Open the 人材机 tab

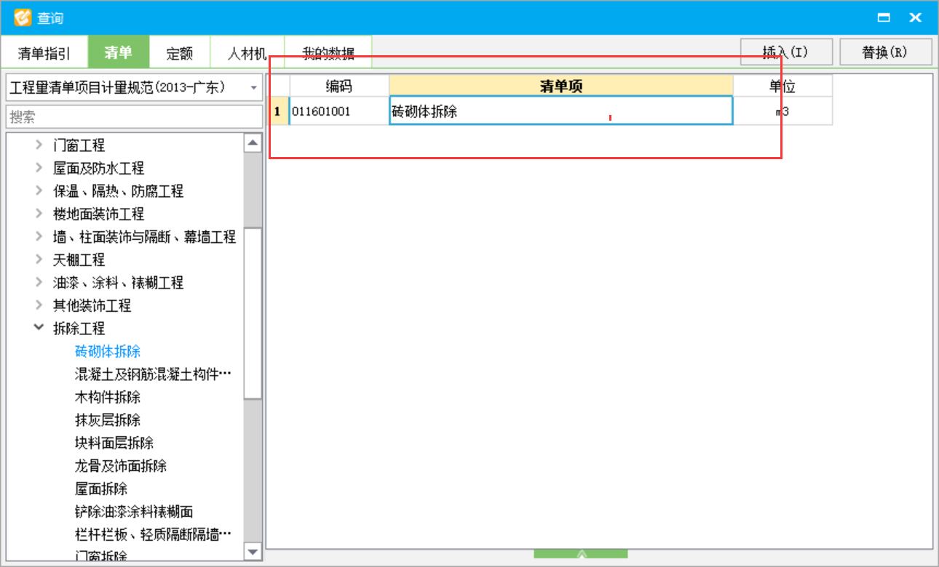247,52
